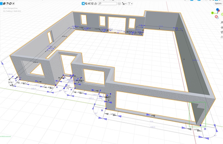Click the blue X marker below the 0.92 m label
The width and height of the screenshot is (223, 144).
tap(57, 87)
